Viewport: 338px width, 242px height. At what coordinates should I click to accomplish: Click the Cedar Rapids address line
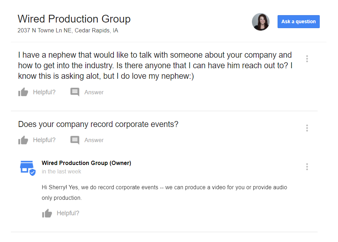[x=68, y=31]
